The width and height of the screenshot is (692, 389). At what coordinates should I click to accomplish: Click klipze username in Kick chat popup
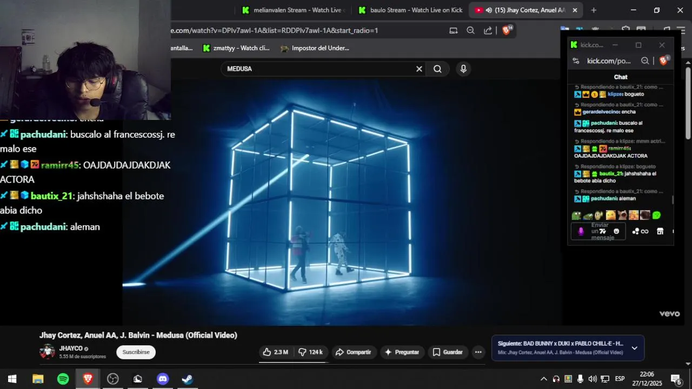616,94
